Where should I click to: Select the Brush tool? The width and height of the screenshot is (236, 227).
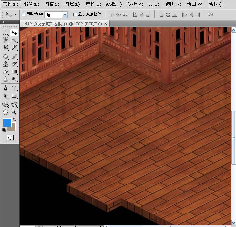pos(14,57)
